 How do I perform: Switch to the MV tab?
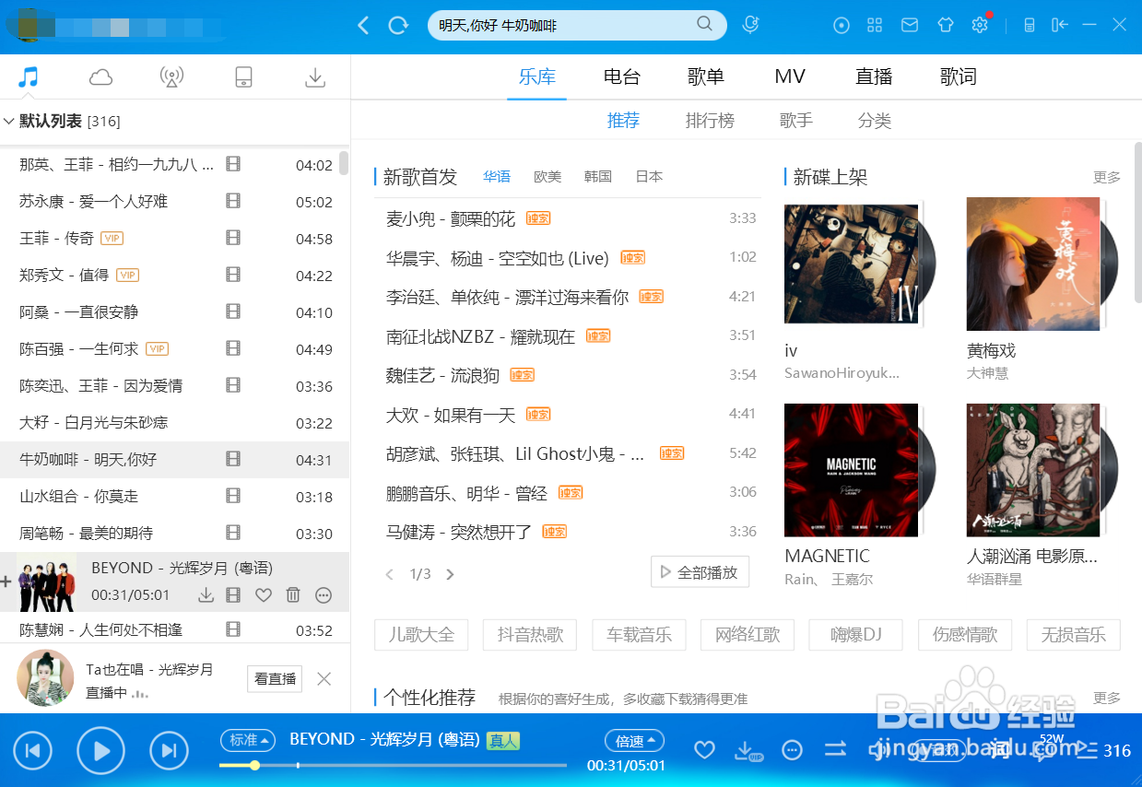coord(790,76)
